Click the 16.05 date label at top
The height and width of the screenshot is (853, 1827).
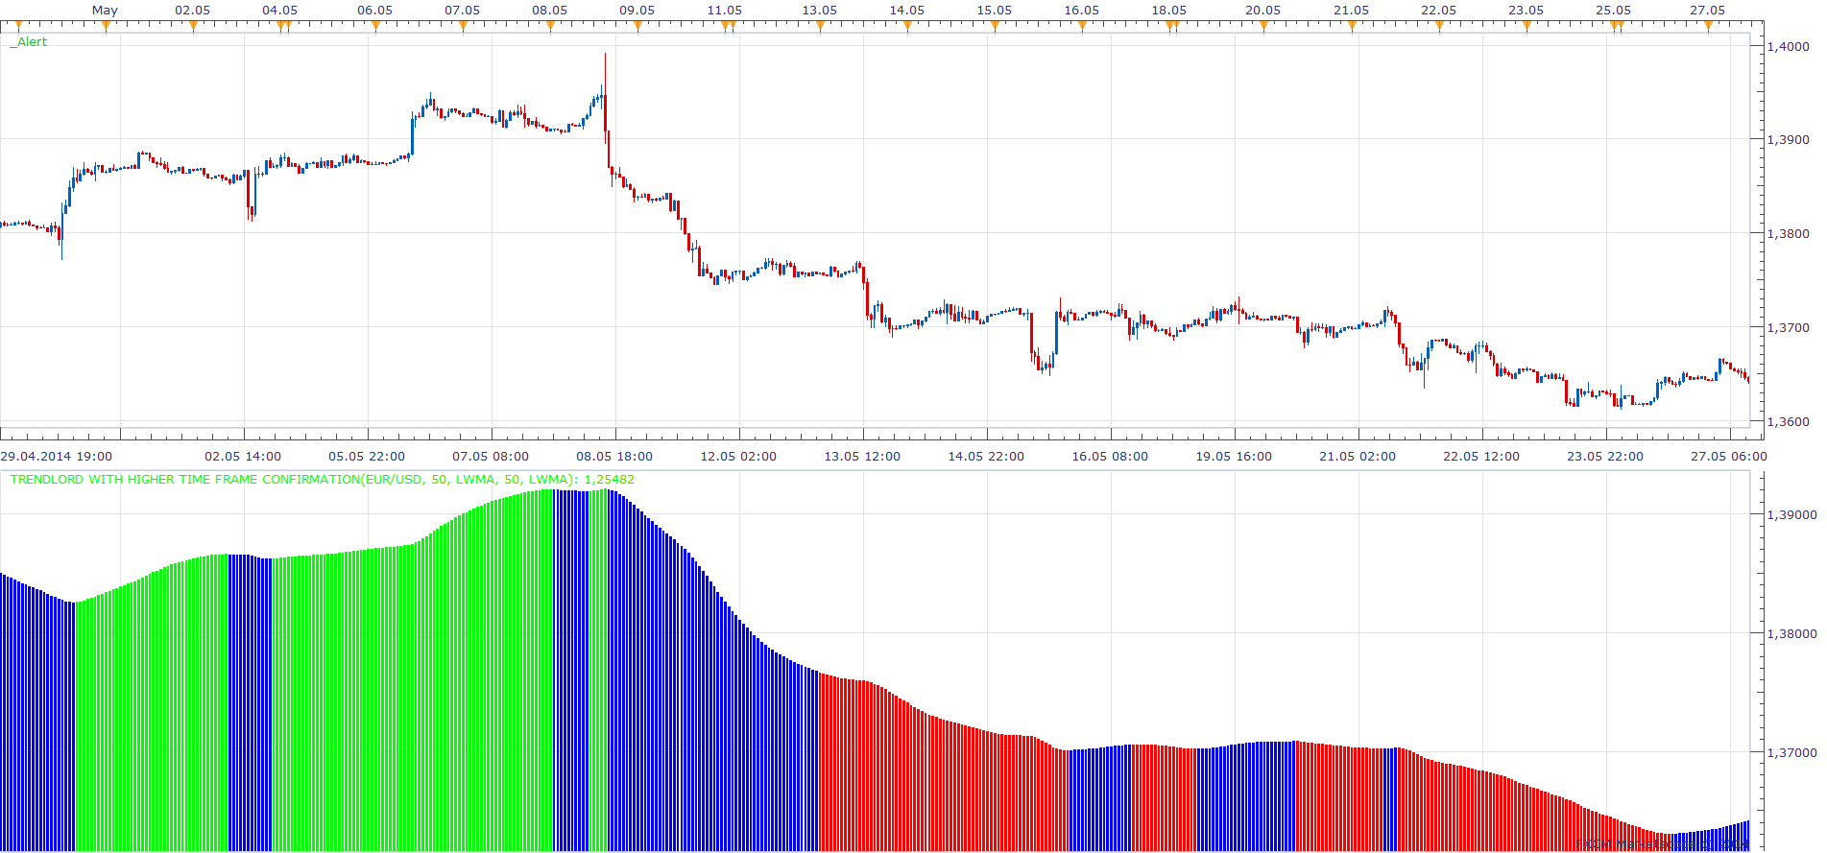tap(1082, 11)
